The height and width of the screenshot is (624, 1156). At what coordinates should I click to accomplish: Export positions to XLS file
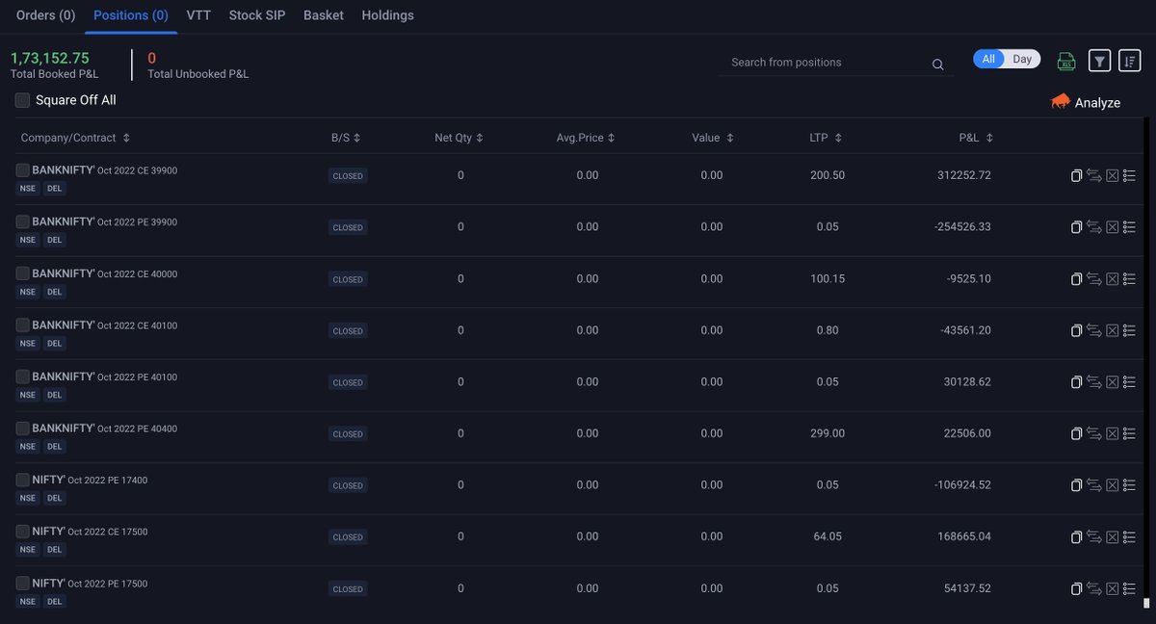click(1066, 62)
